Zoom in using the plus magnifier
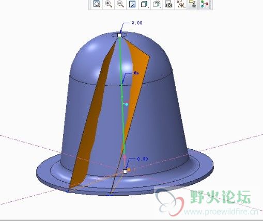263x221 pixels. 109,4
